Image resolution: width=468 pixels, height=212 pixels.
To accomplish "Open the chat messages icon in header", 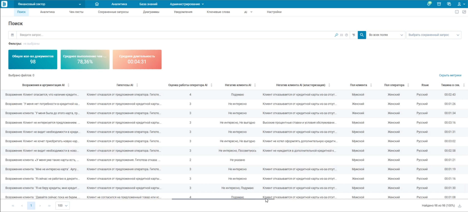I will tap(449, 4).
